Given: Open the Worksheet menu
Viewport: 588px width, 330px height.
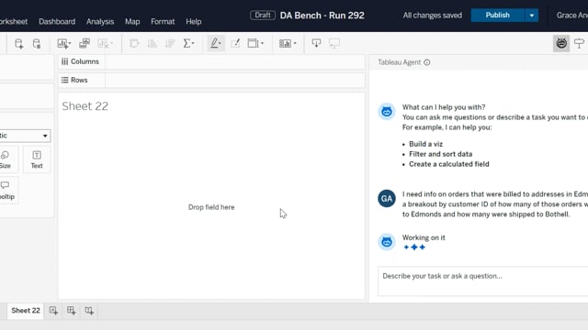Looking at the screenshot, I should [x=14, y=22].
